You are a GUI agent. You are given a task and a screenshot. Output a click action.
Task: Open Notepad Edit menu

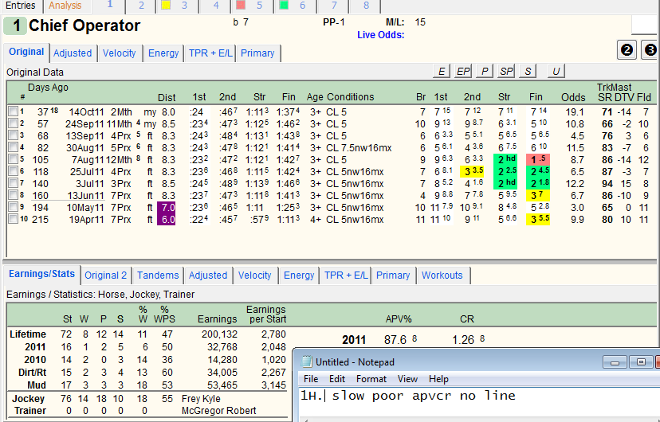click(336, 379)
